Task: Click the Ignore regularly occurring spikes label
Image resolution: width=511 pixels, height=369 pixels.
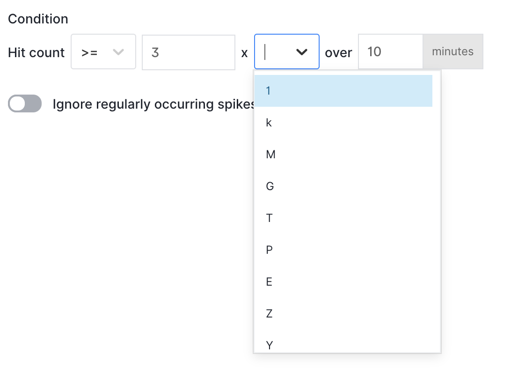Action: [153, 104]
